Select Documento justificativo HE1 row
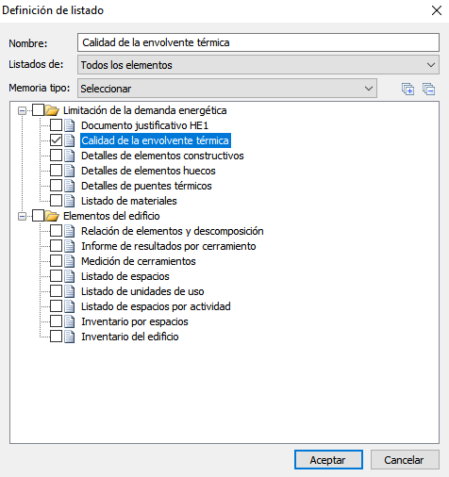449x477 pixels. 144,125
